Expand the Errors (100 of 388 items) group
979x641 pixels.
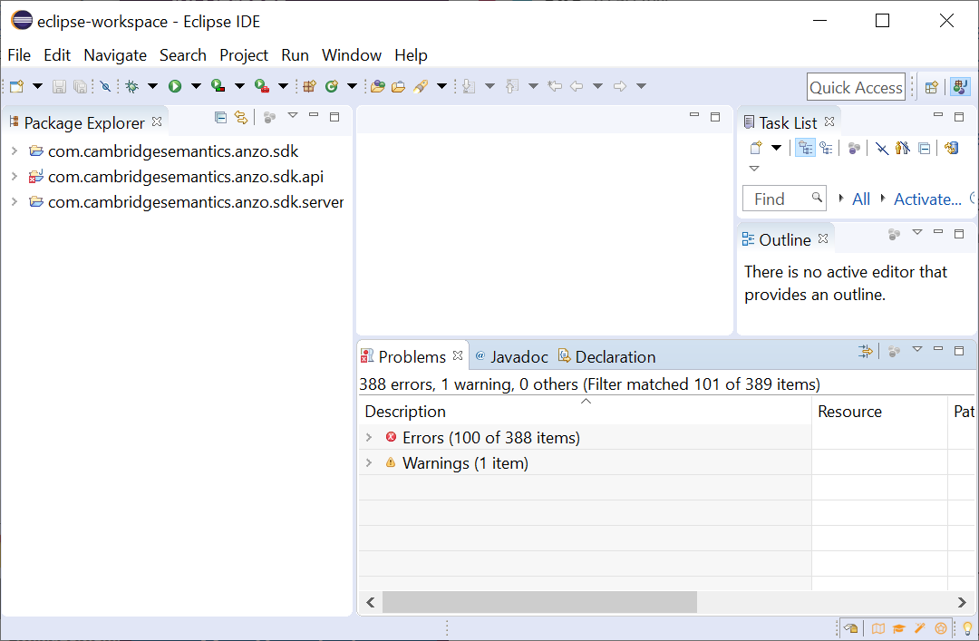(x=369, y=437)
